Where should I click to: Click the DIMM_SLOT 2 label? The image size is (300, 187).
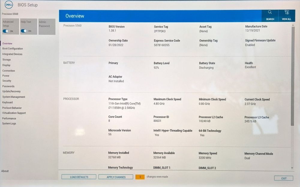pyautogui.click(x=207, y=168)
